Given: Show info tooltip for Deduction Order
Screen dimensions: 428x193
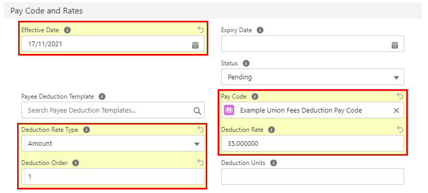Looking at the screenshot, I should point(76,163).
